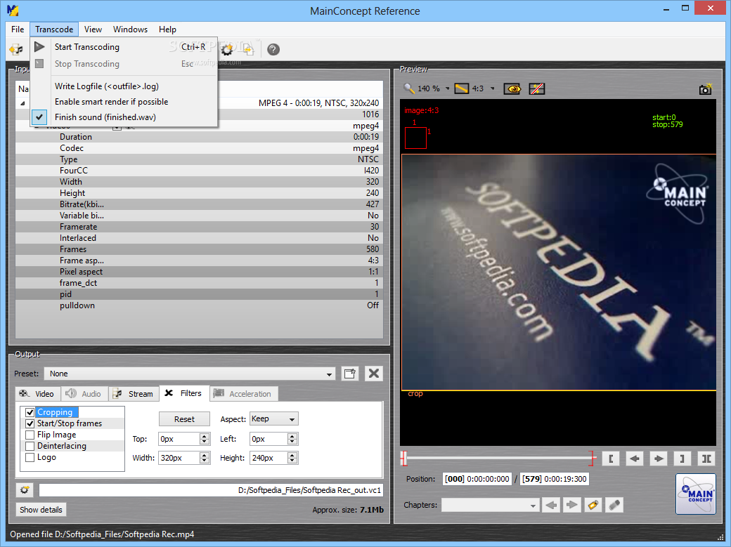Click the 4:3 aspect ratio icon in Preview

pos(462,88)
